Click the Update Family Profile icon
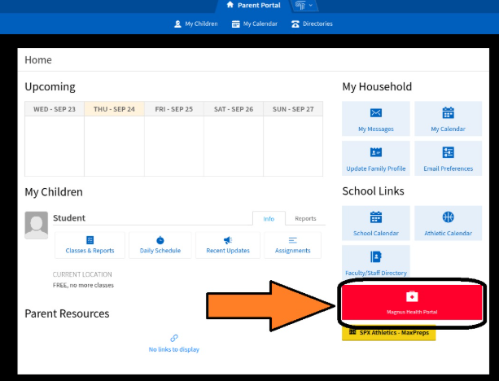This screenshot has height=381, width=499. point(376,152)
